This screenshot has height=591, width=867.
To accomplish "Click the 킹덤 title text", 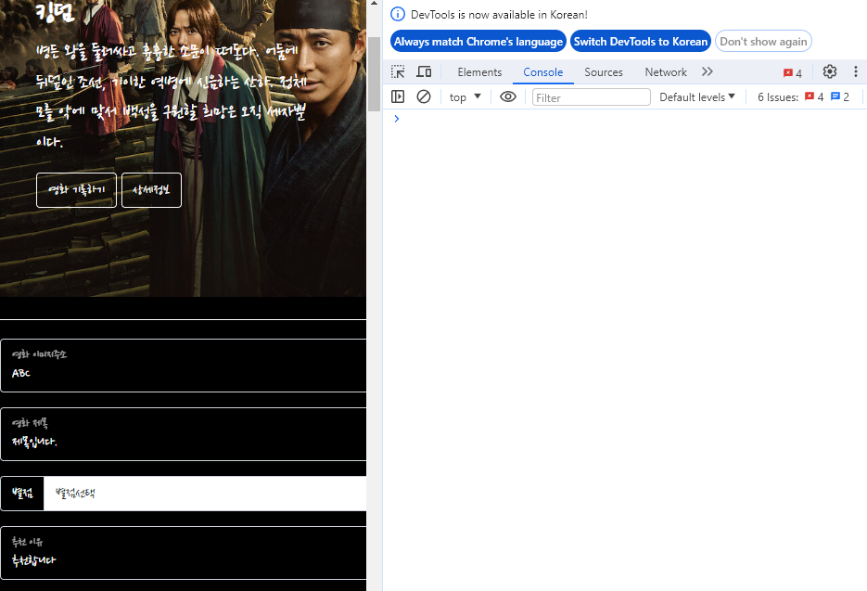I will click(x=55, y=11).
